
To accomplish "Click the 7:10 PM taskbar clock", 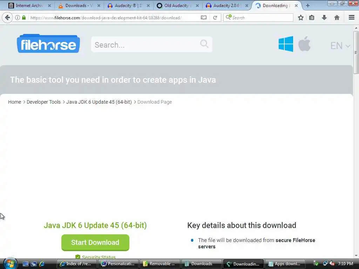I will (345, 264).
